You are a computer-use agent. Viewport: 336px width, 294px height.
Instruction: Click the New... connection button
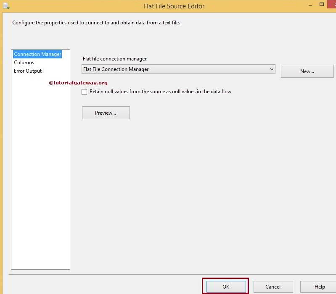click(x=307, y=71)
